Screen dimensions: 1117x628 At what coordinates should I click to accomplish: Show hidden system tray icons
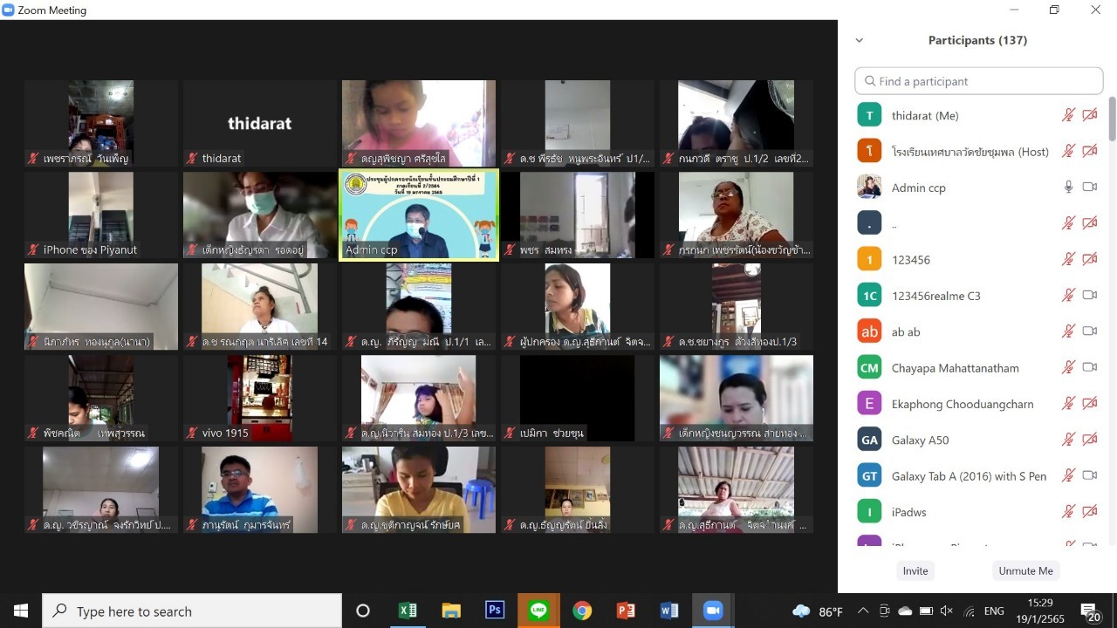pos(863,611)
